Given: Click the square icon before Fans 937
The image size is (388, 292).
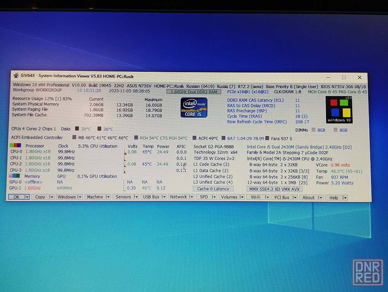Looking at the screenshot, I should click(267, 138).
